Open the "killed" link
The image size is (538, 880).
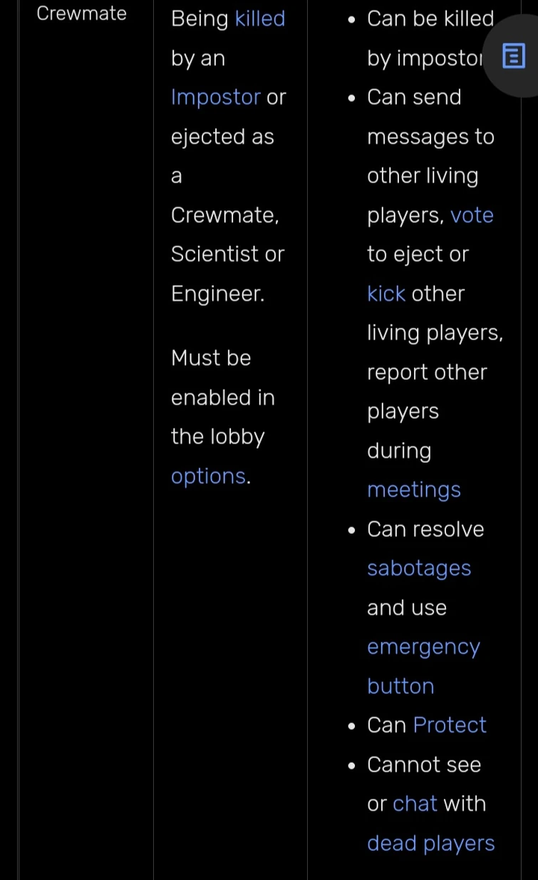pyautogui.click(x=260, y=19)
